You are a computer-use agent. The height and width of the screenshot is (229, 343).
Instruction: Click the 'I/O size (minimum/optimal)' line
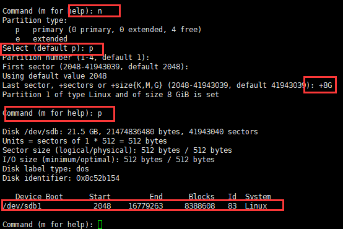click(108, 160)
